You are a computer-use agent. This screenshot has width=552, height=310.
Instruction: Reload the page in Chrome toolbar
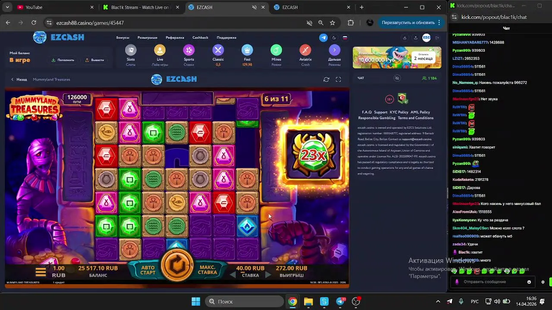pyautogui.click(x=34, y=23)
